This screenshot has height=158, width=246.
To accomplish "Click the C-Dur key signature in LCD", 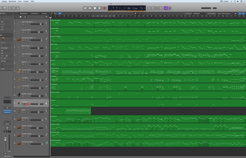I will point(135,8).
